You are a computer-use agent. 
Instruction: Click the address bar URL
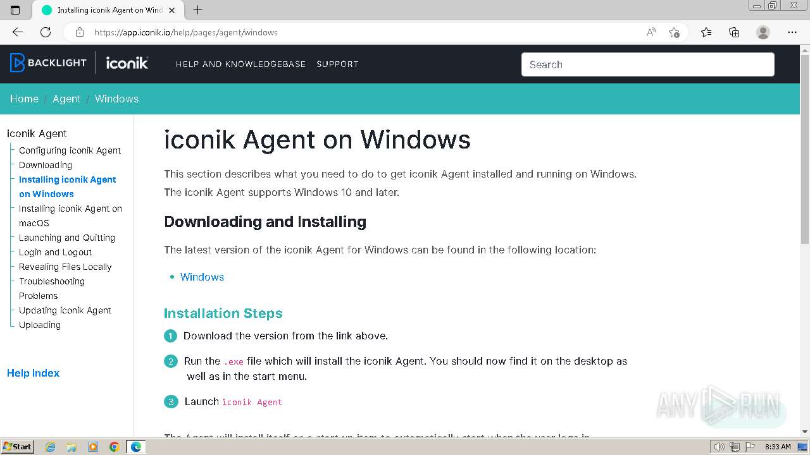coord(185,32)
